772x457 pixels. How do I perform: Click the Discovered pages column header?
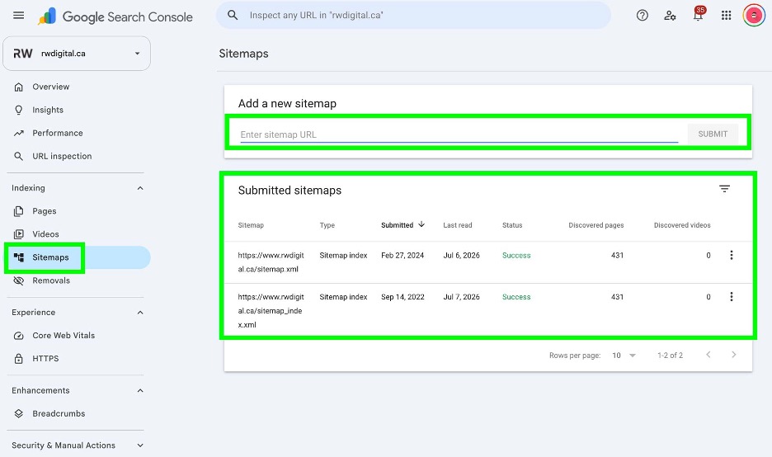(595, 225)
